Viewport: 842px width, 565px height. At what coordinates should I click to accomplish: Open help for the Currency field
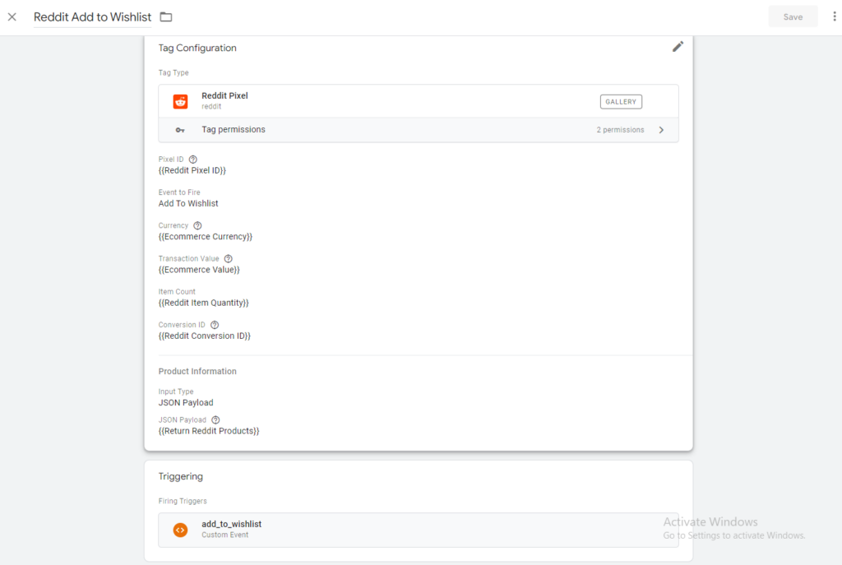coord(197,225)
